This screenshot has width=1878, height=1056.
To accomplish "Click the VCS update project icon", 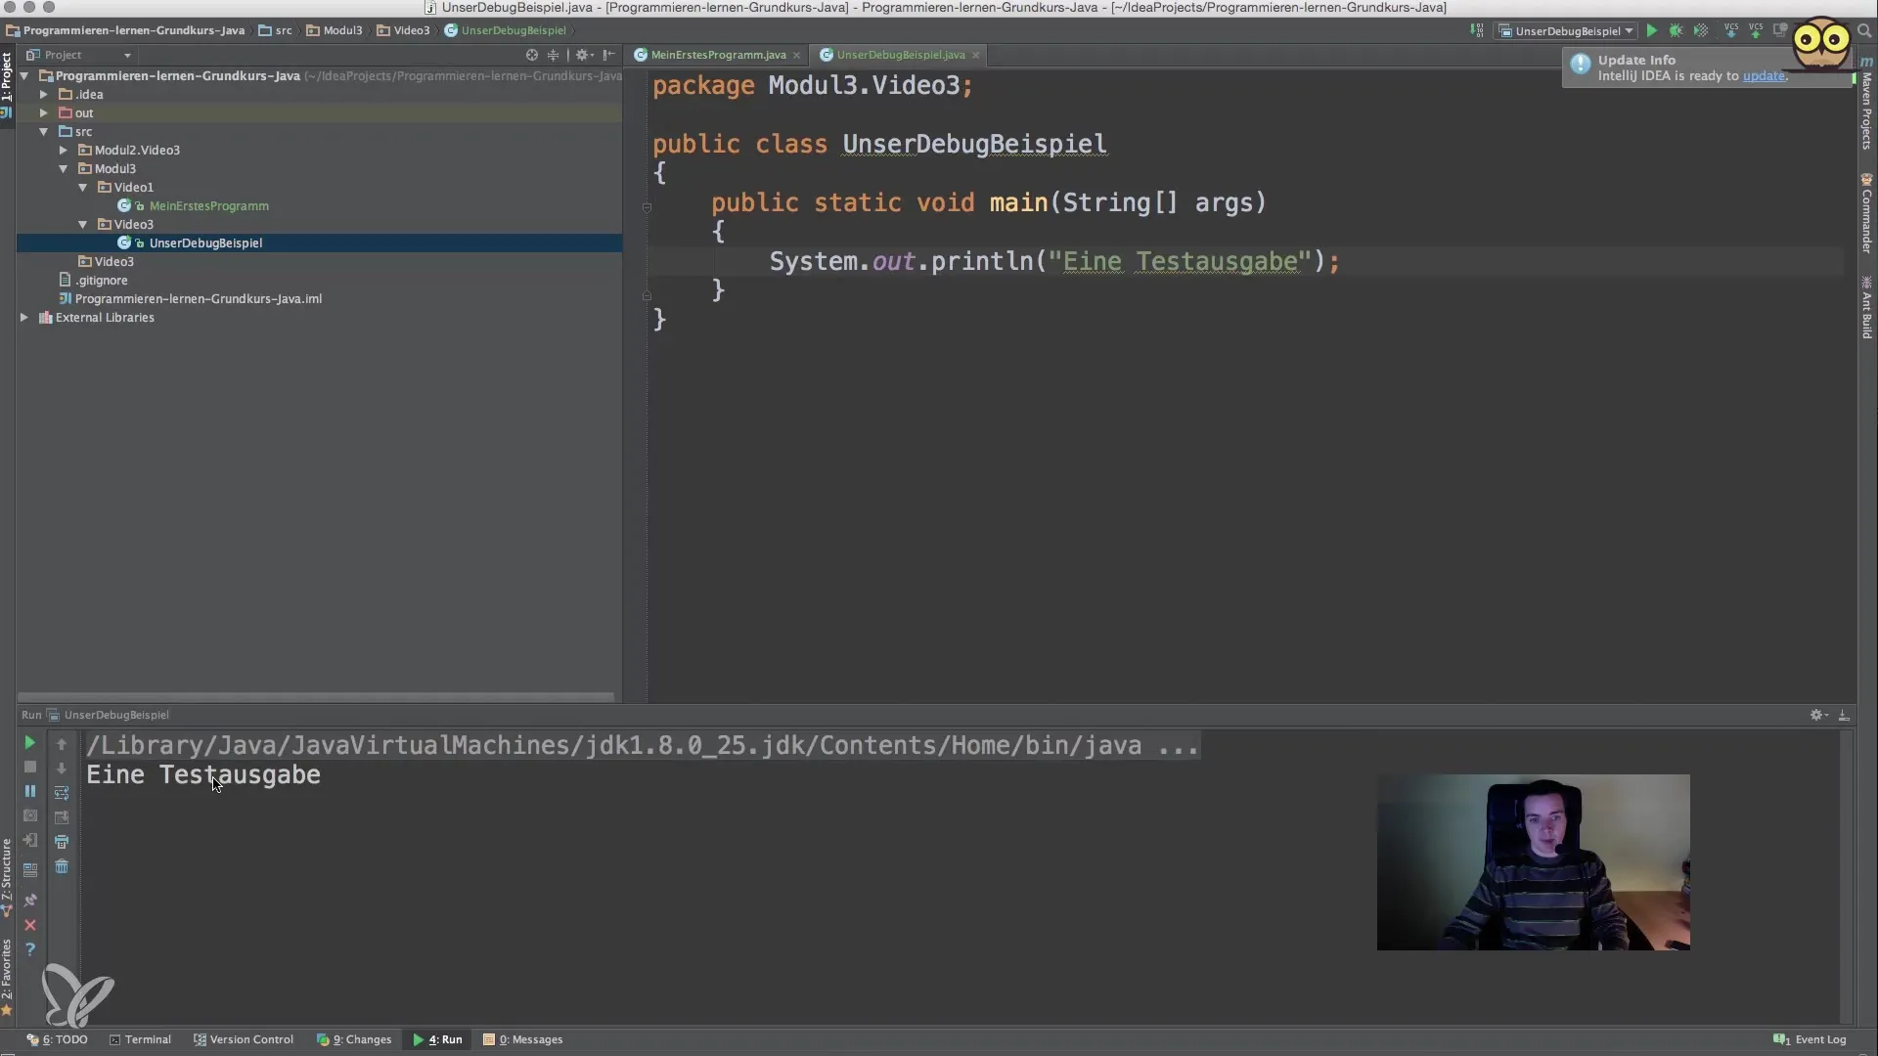I will pos(1731,30).
